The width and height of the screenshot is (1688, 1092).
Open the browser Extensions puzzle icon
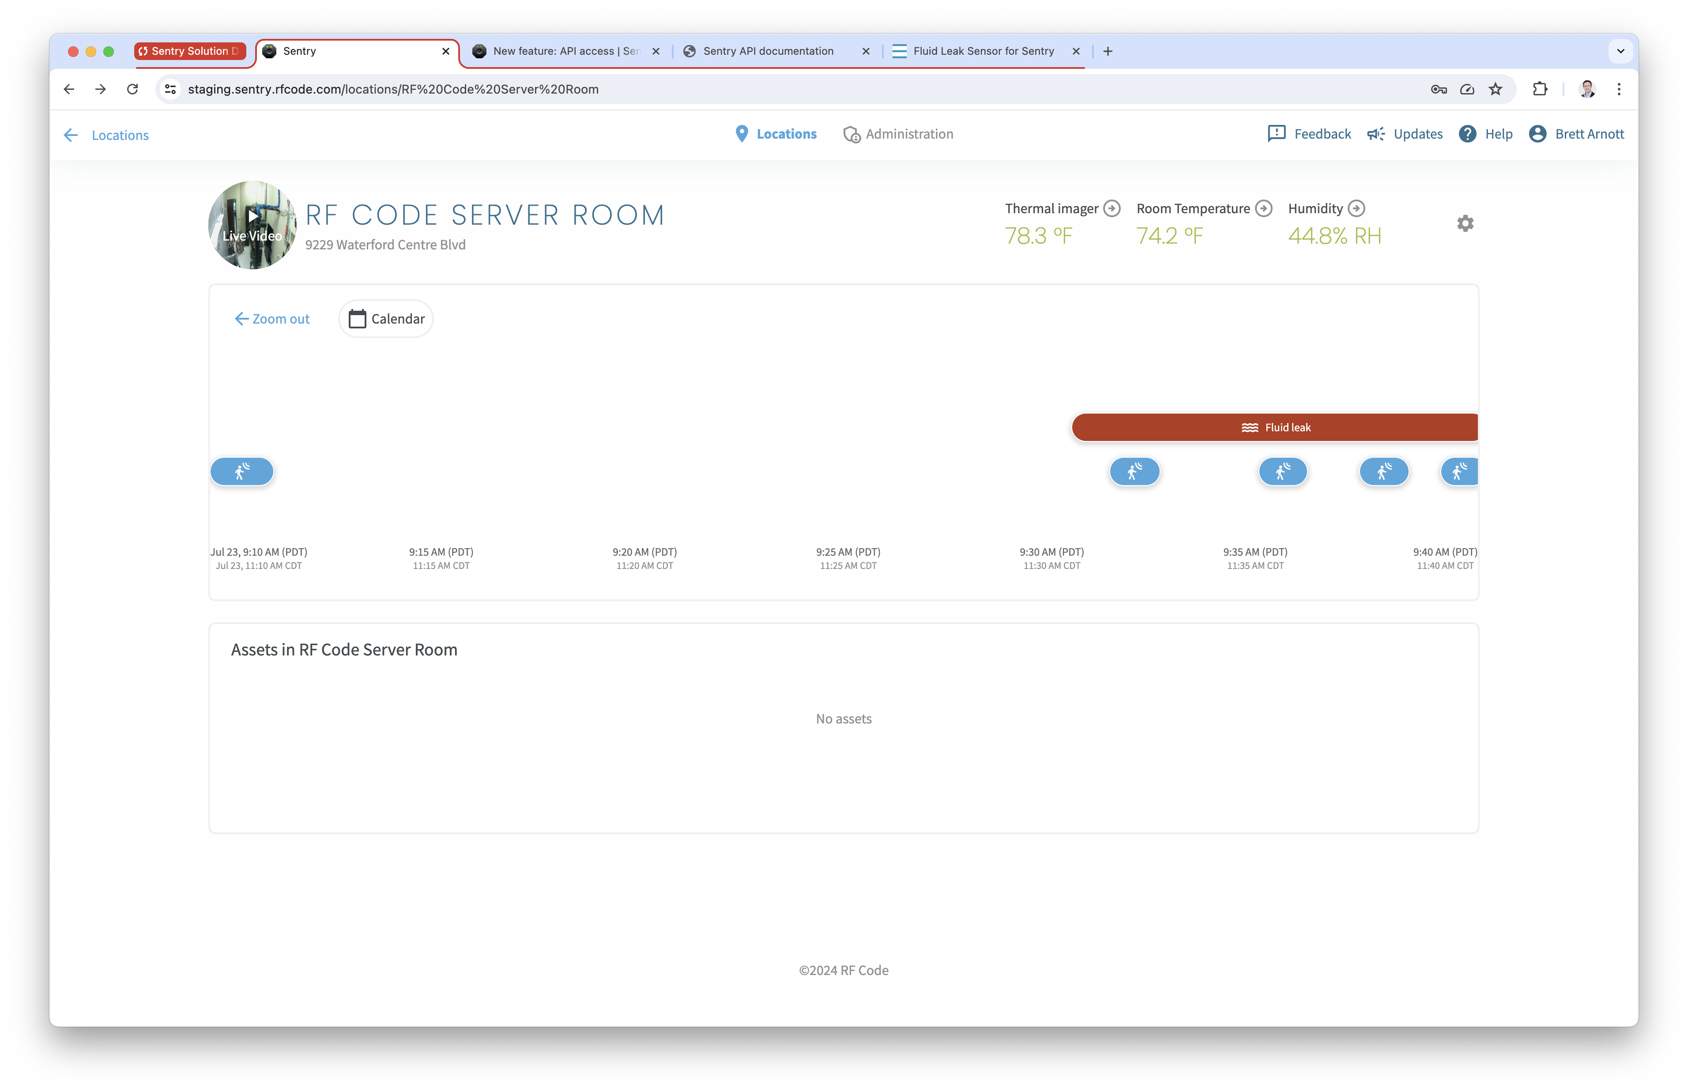click(x=1539, y=89)
